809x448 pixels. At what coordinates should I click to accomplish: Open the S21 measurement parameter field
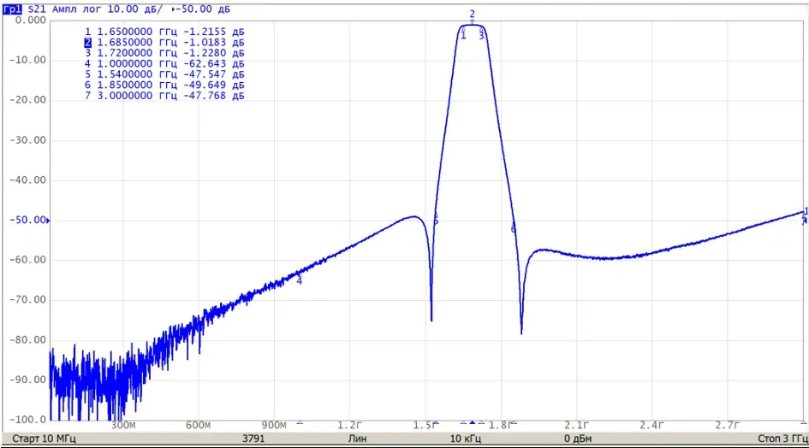click(37, 9)
